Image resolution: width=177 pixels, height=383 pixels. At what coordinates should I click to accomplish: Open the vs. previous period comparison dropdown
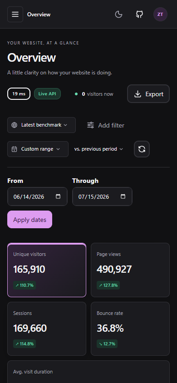click(98, 149)
